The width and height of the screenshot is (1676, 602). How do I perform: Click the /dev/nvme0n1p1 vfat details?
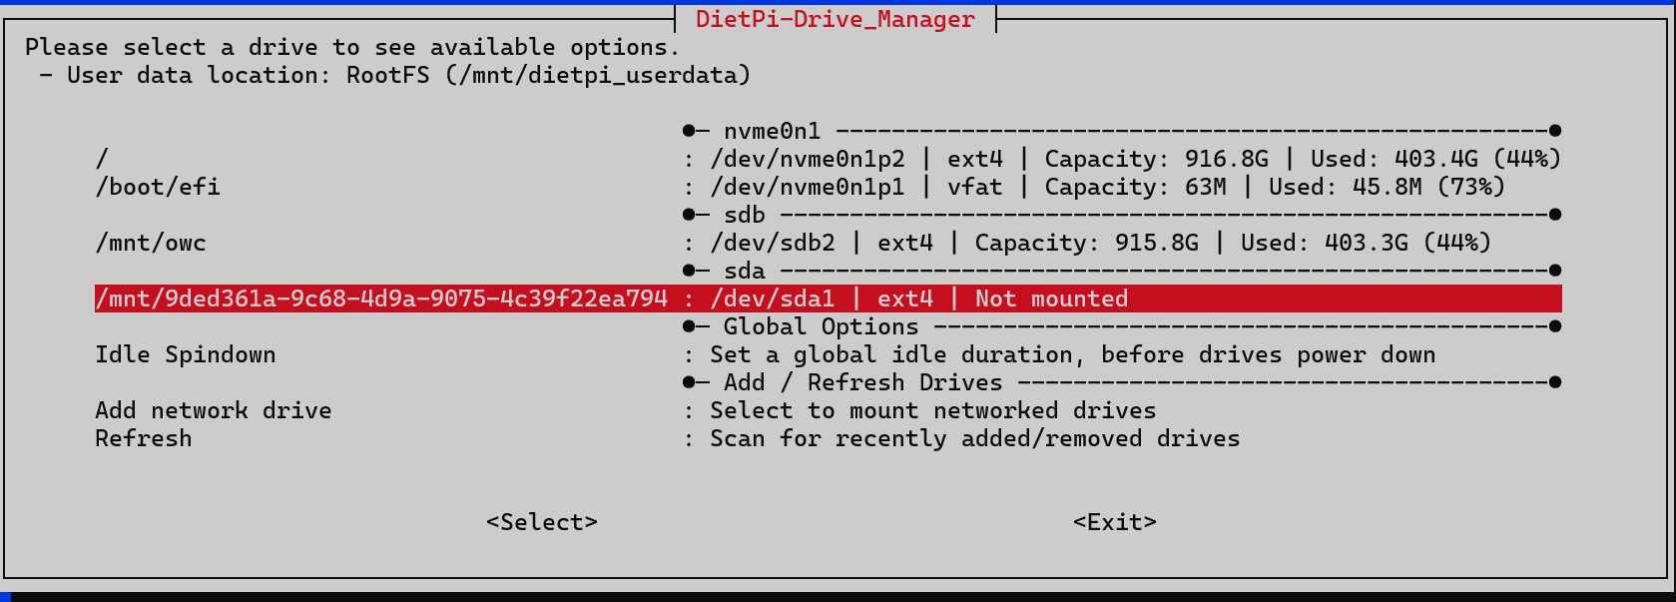pyautogui.click(x=1106, y=187)
